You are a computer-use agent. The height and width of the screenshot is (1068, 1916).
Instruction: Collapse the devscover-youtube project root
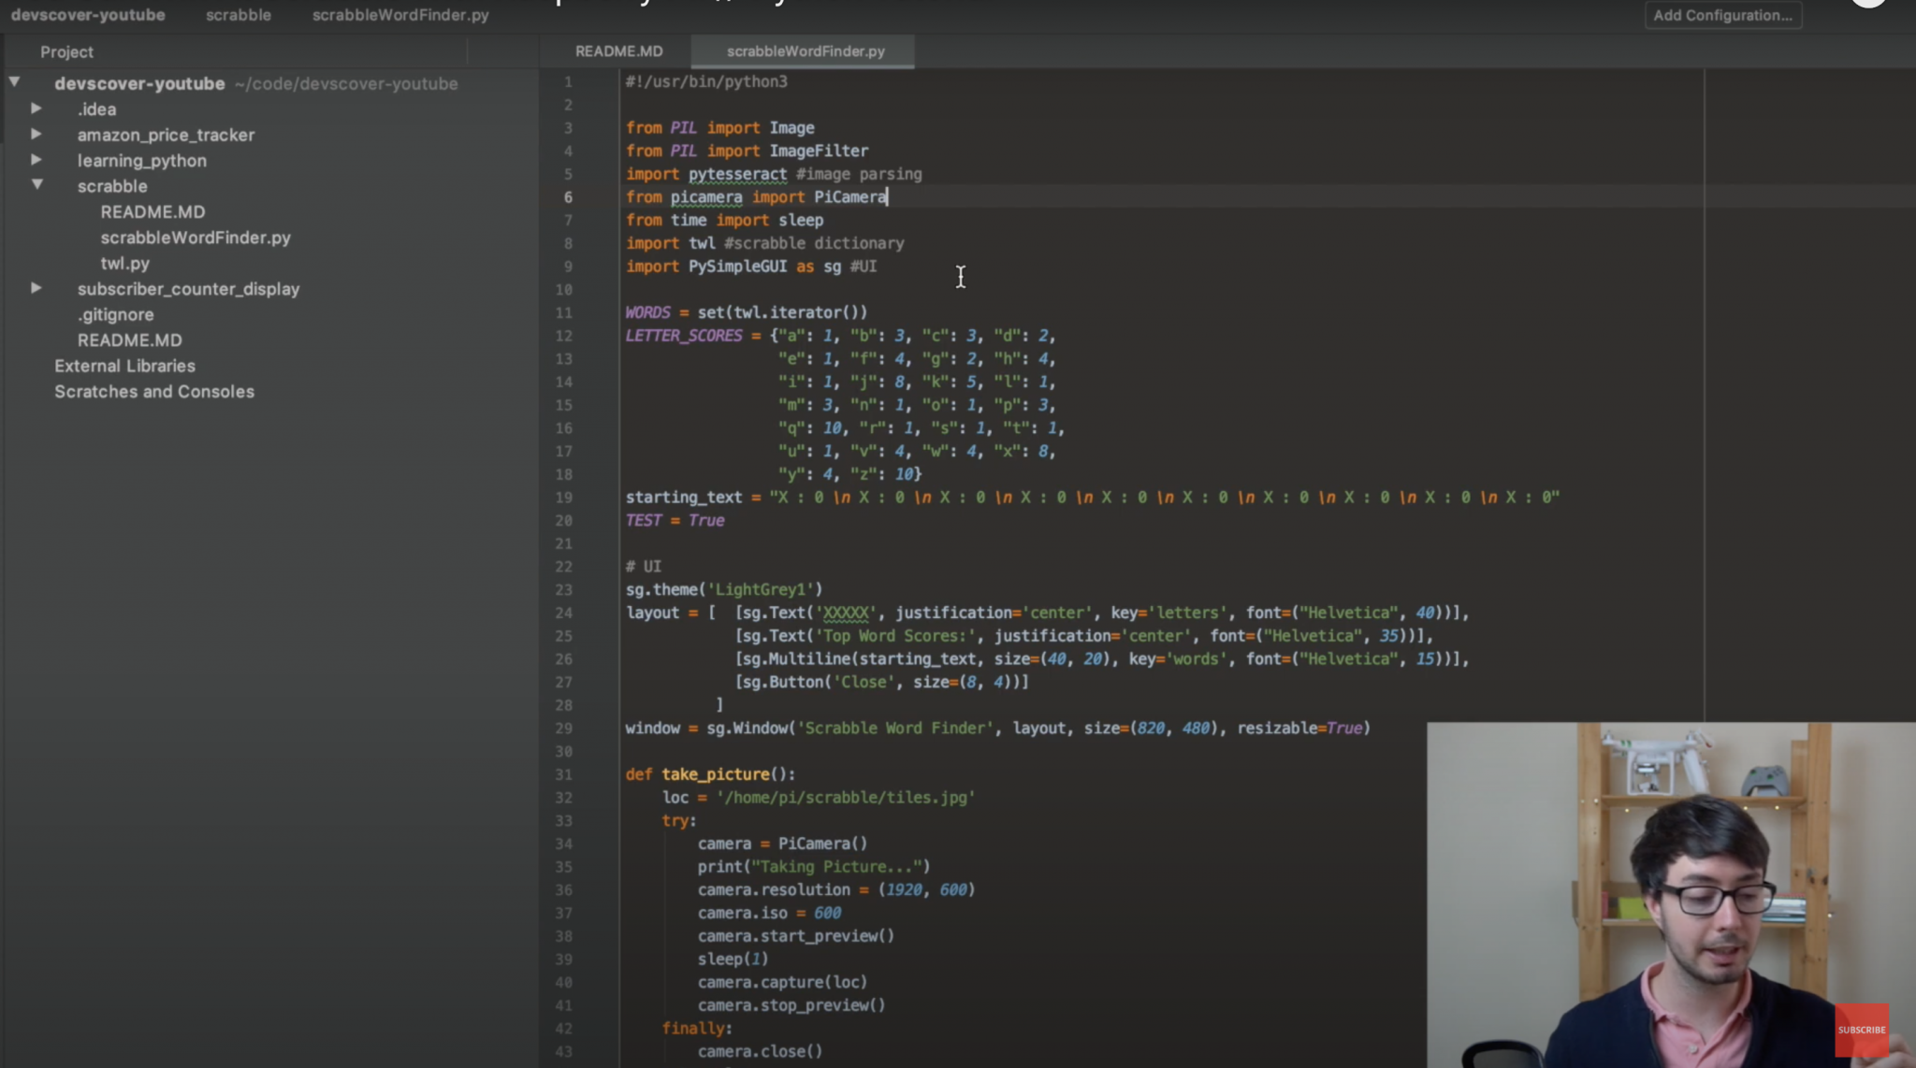tap(15, 82)
